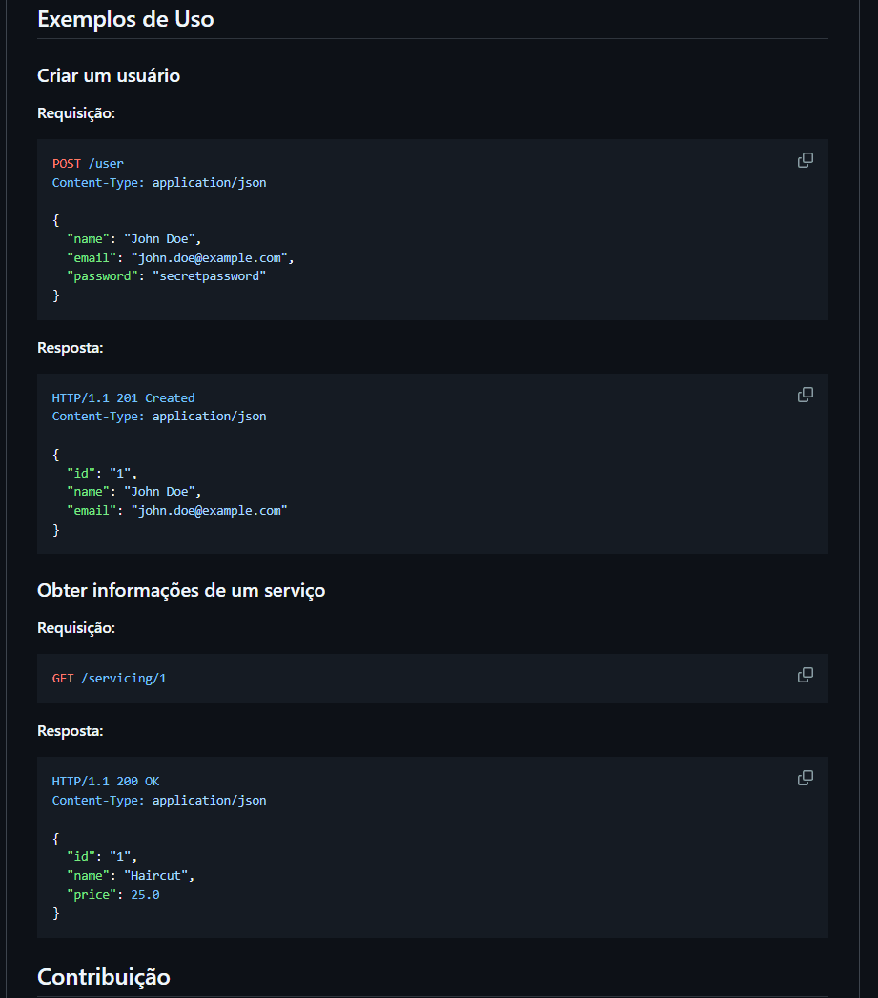Copy the 200 OK response code block

(x=806, y=778)
